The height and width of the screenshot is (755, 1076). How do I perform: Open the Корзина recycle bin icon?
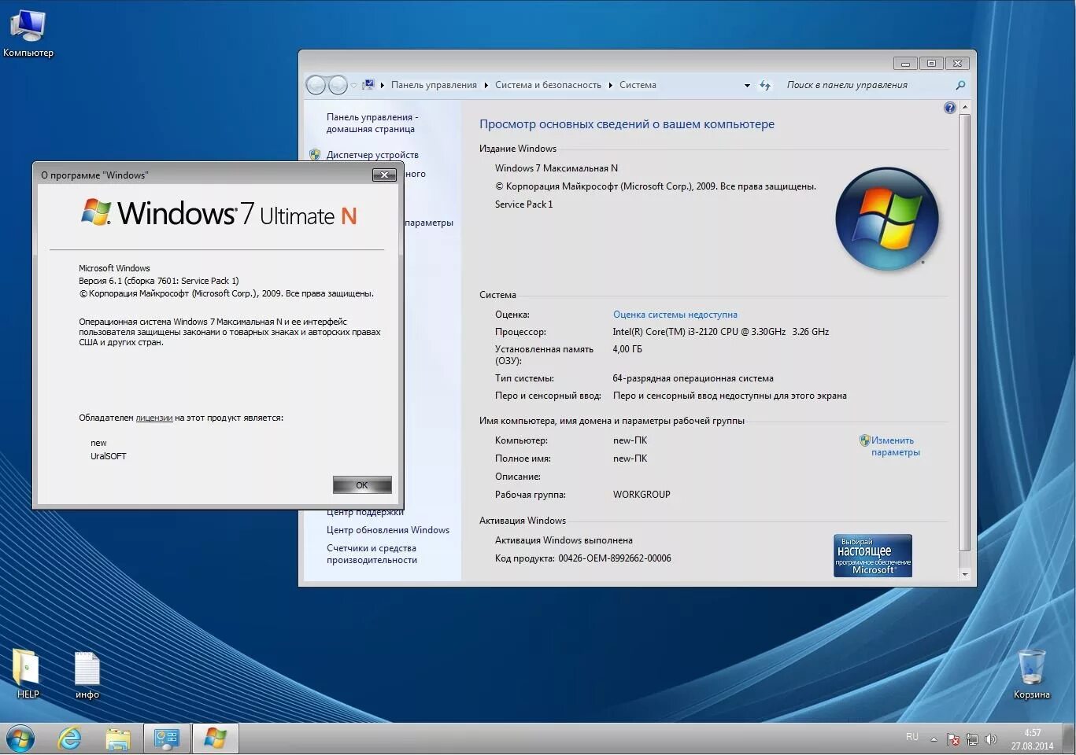point(1031,674)
